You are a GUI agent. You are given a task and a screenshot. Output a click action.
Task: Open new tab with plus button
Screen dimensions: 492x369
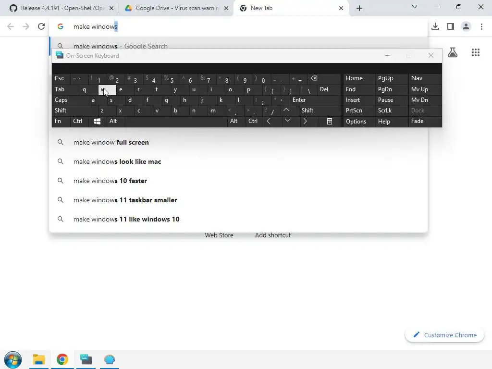coord(359,8)
